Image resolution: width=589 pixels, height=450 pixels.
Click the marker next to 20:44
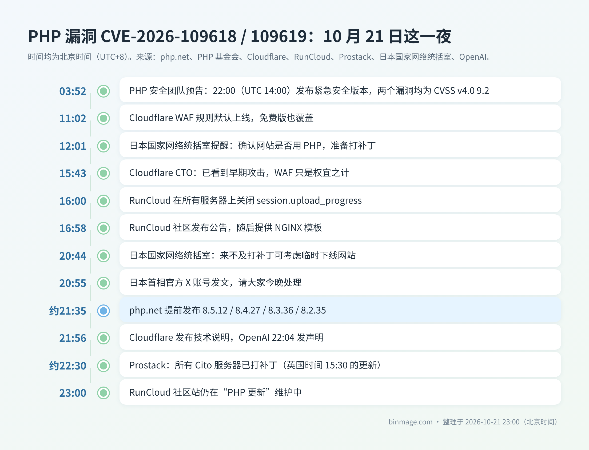pos(104,256)
